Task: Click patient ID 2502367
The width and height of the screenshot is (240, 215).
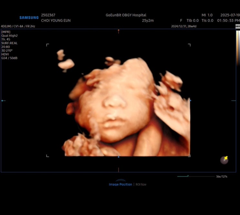Action: pyautogui.click(x=48, y=15)
